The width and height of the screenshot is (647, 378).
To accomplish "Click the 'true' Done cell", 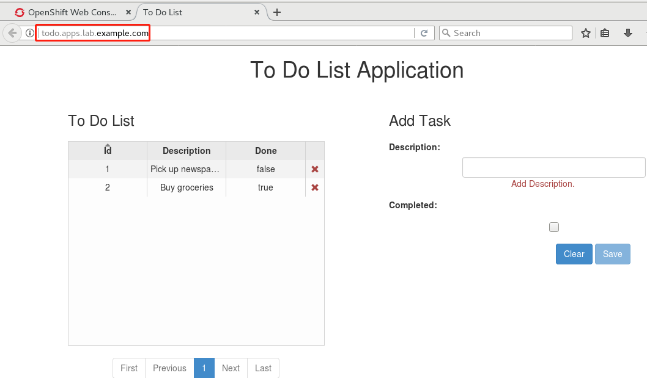I will 266,187.
